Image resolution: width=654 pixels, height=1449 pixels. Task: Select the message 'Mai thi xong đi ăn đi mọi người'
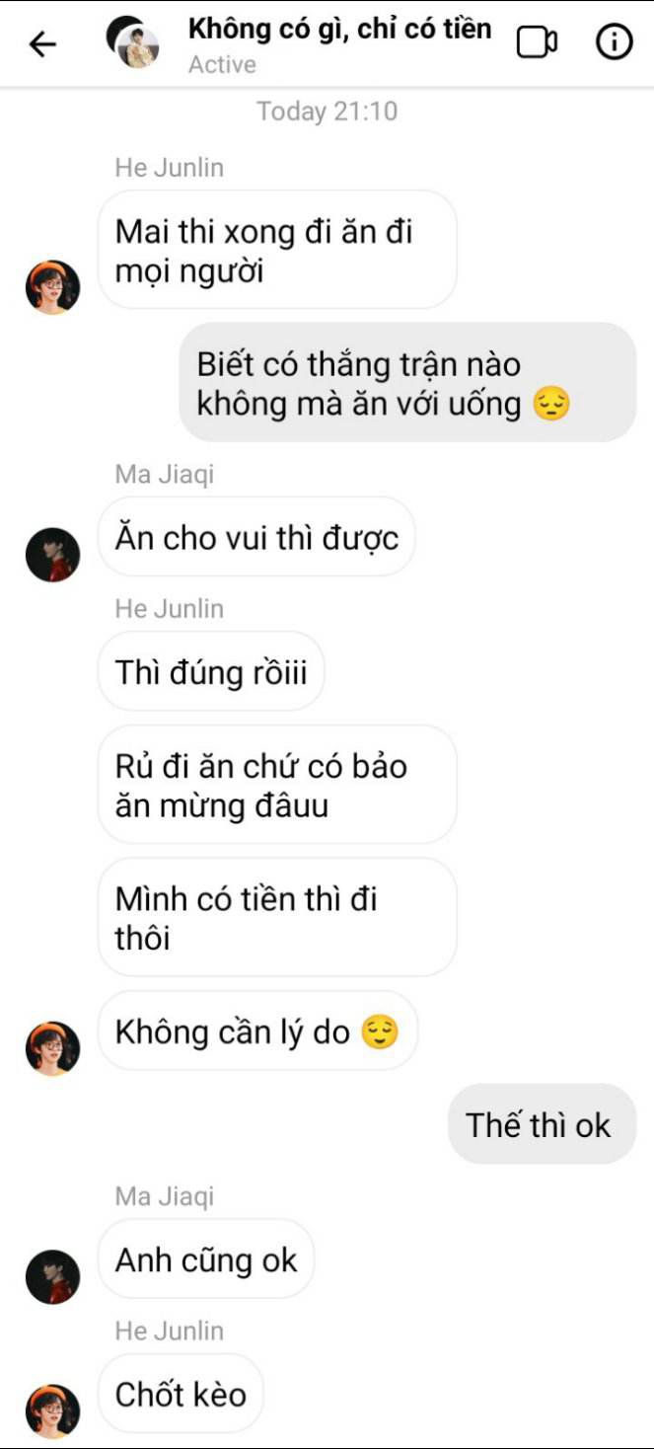click(277, 250)
